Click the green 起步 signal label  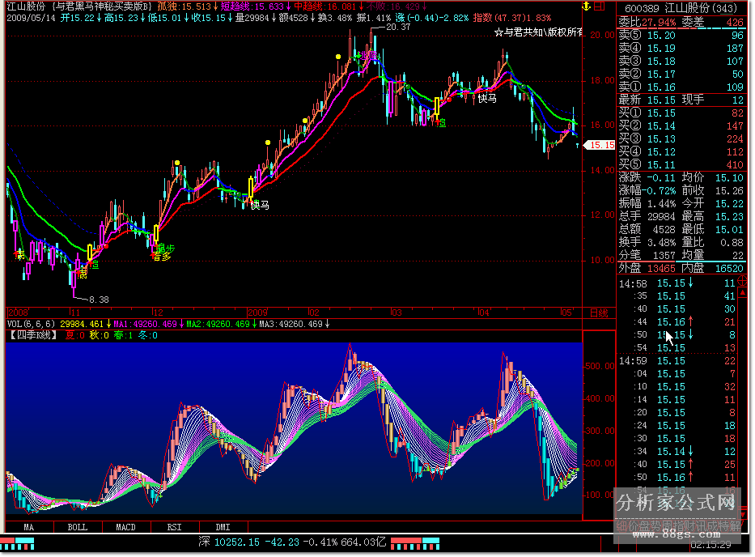point(166,249)
